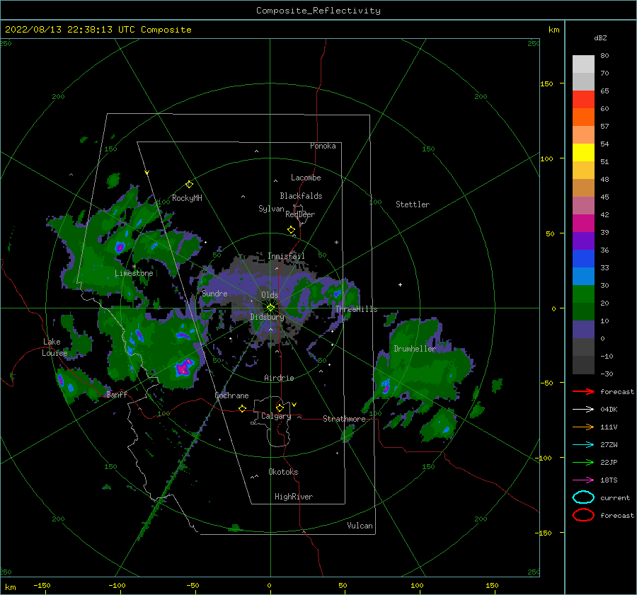Click the Innisfail label
The image size is (637, 595).
286,256
